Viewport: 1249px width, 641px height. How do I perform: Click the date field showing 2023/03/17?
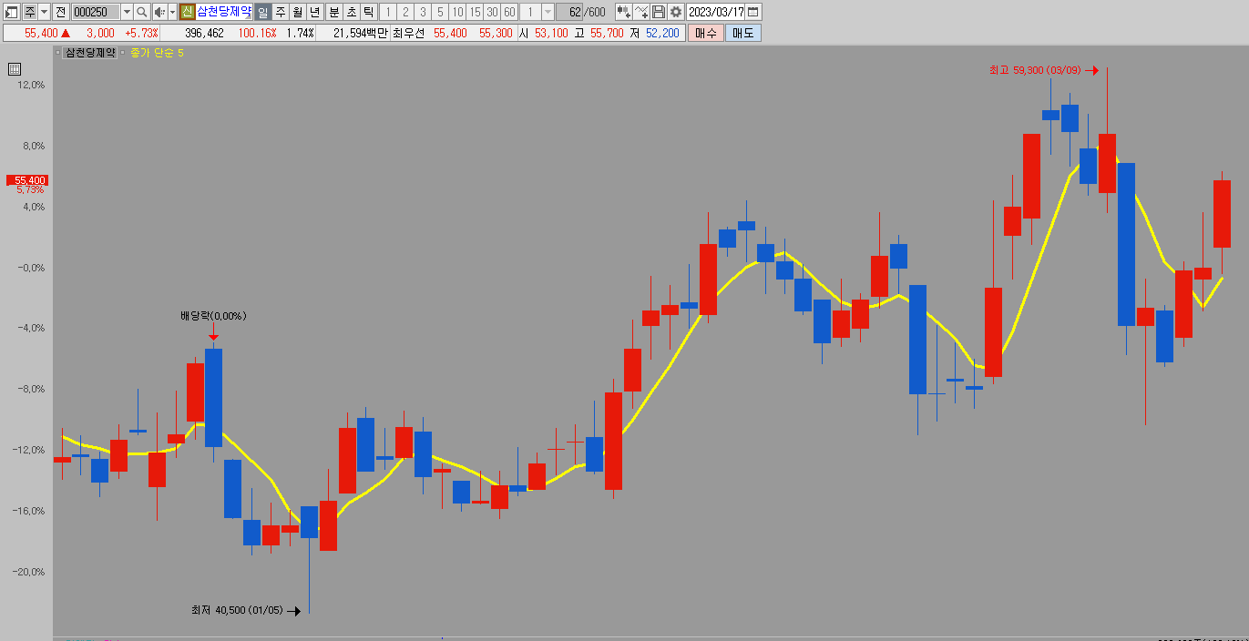coord(716,12)
